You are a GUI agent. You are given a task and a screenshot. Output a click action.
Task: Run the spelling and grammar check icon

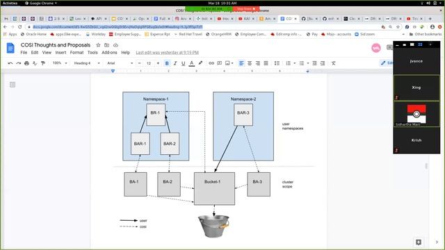[x=35, y=63]
